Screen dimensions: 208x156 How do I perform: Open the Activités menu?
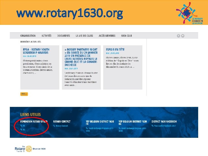pyautogui.click(x=47, y=36)
